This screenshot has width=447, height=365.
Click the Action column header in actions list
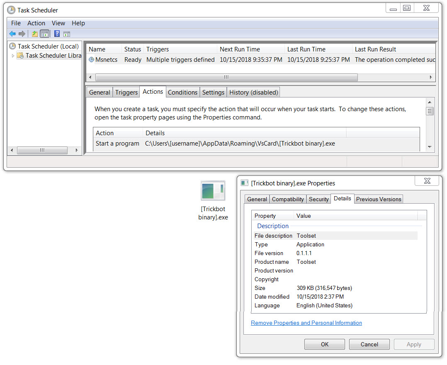click(x=118, y=133)
